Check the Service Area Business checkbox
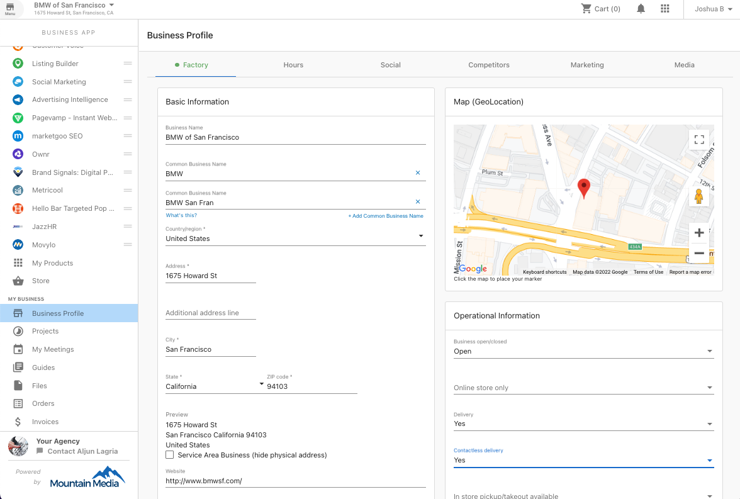Viewport: 740px width, 499px height. [169, 454]
